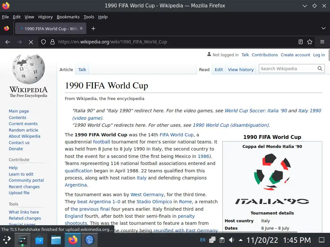
Task: Open Recent changes sidebar link
Action: pyautogui.click(x=24, y=187)
